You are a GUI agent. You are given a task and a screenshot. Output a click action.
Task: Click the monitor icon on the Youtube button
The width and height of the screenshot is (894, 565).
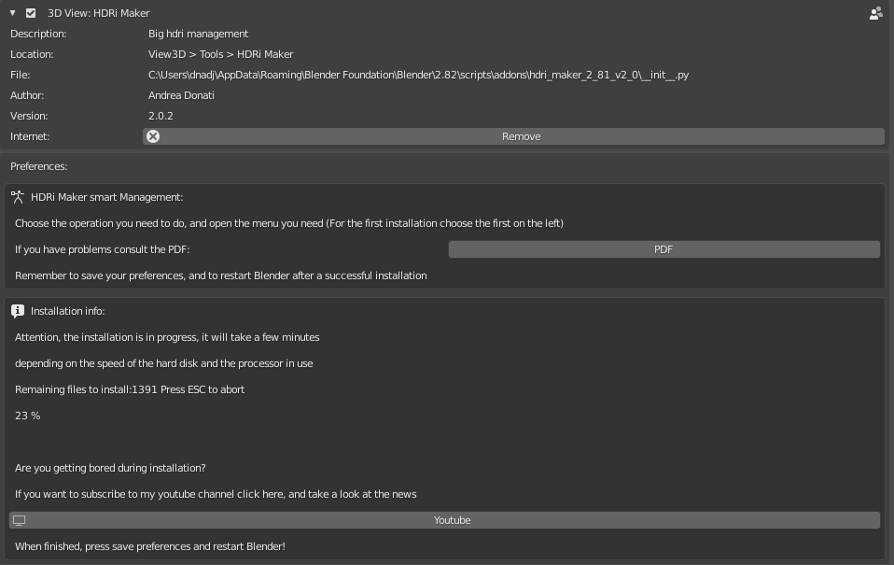click(20, 520)
